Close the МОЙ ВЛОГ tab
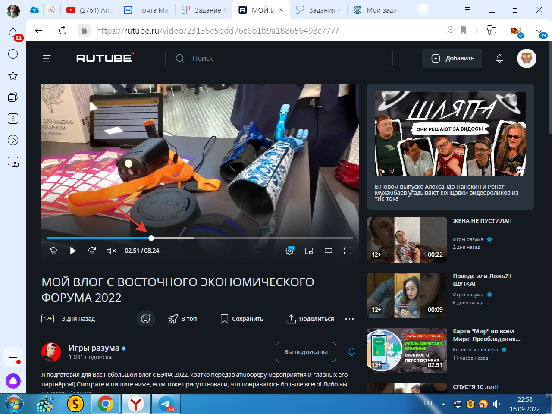 (x=281, y=10)
